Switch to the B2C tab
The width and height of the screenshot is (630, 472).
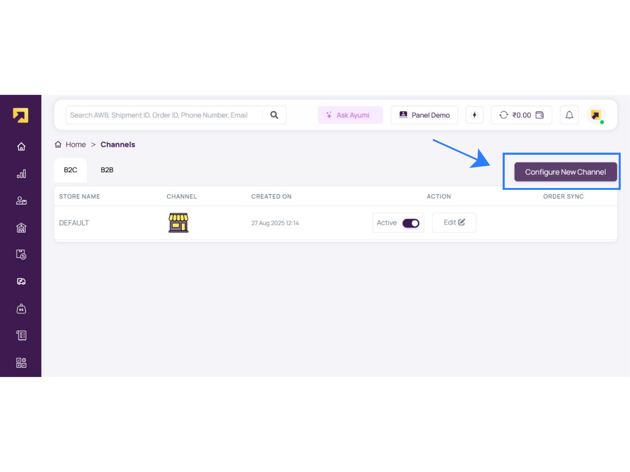pos(70,170)
